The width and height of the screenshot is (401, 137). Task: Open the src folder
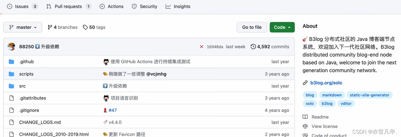22,86
